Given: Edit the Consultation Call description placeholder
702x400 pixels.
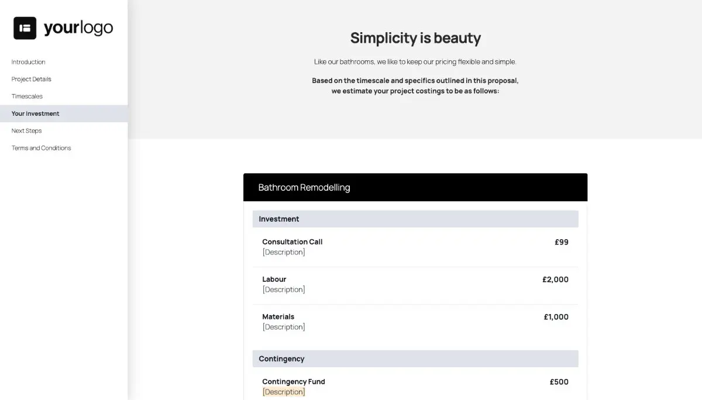Looking at the screenshot, I should click(284, 252).
